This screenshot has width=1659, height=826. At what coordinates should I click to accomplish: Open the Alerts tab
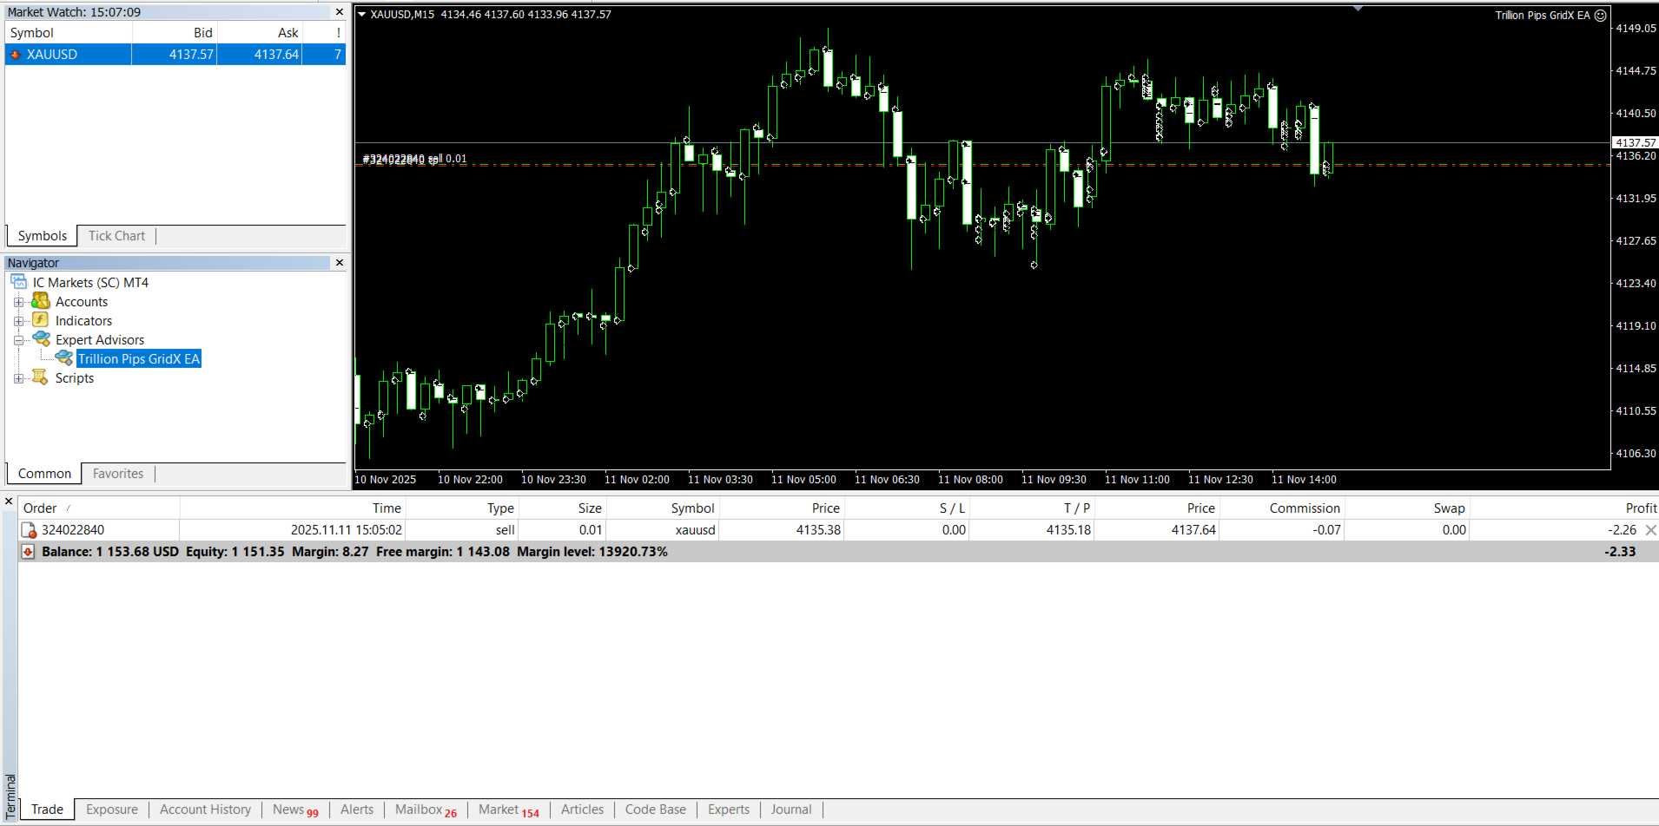coord(357,810)
